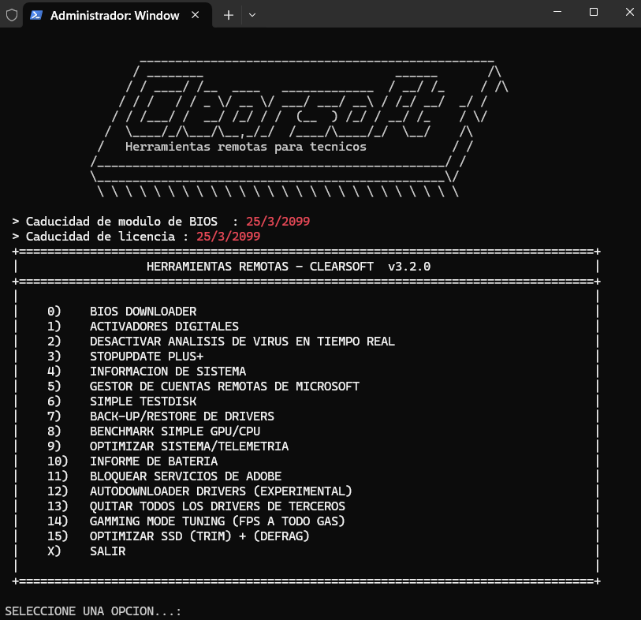Click option 10 INFORME DE BATERIA
The image size is (641, 620).
coord(132,461)
